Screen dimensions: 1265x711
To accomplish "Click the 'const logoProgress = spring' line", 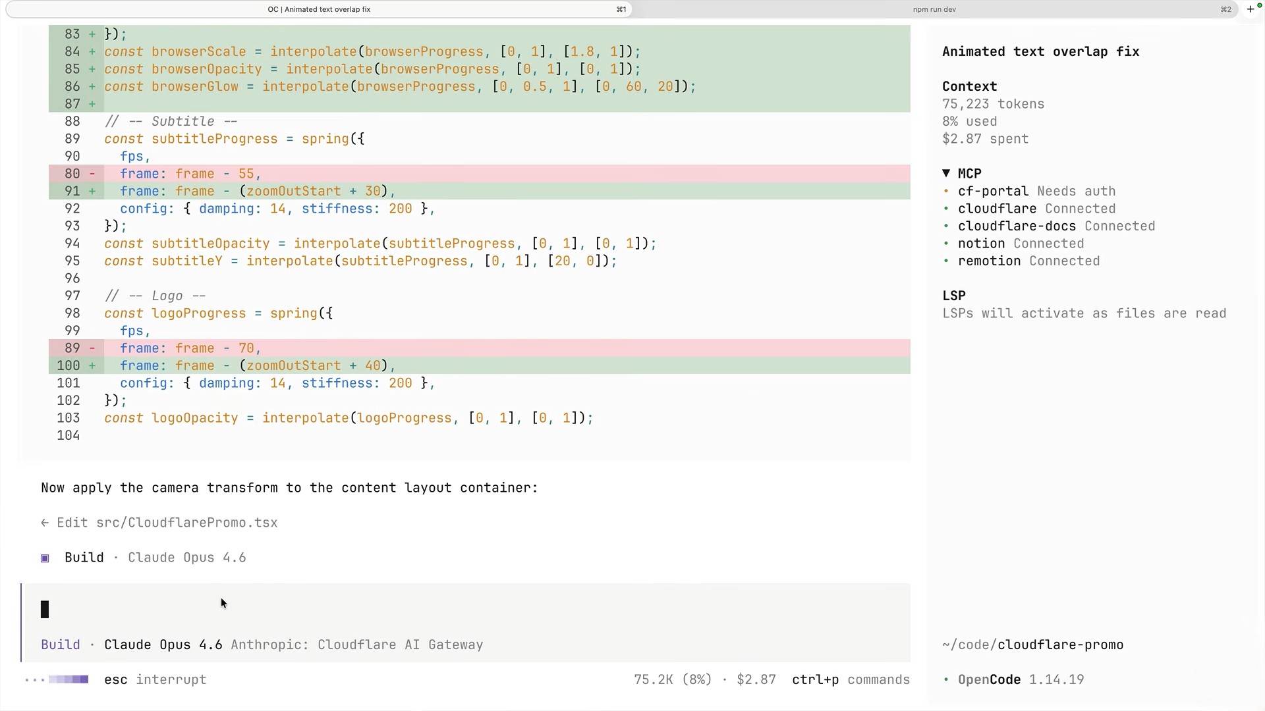I will (218, 313).
